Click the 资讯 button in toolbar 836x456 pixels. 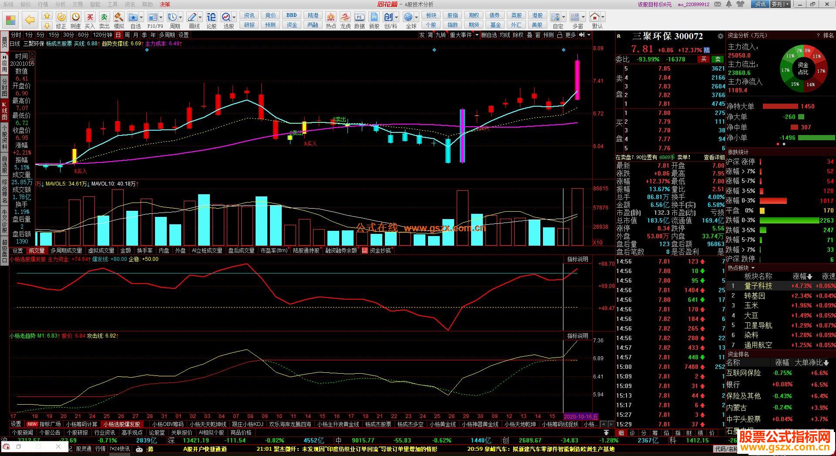point(249,15)
